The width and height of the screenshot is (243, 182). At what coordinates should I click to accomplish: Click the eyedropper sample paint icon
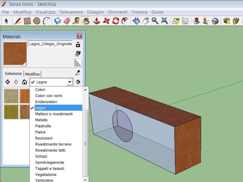pyautogui.click(x=78, y=73)
